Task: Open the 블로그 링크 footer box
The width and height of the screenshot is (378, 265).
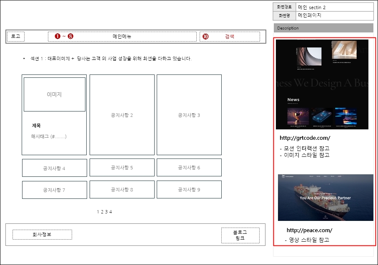Action: (x=240, y=235)
